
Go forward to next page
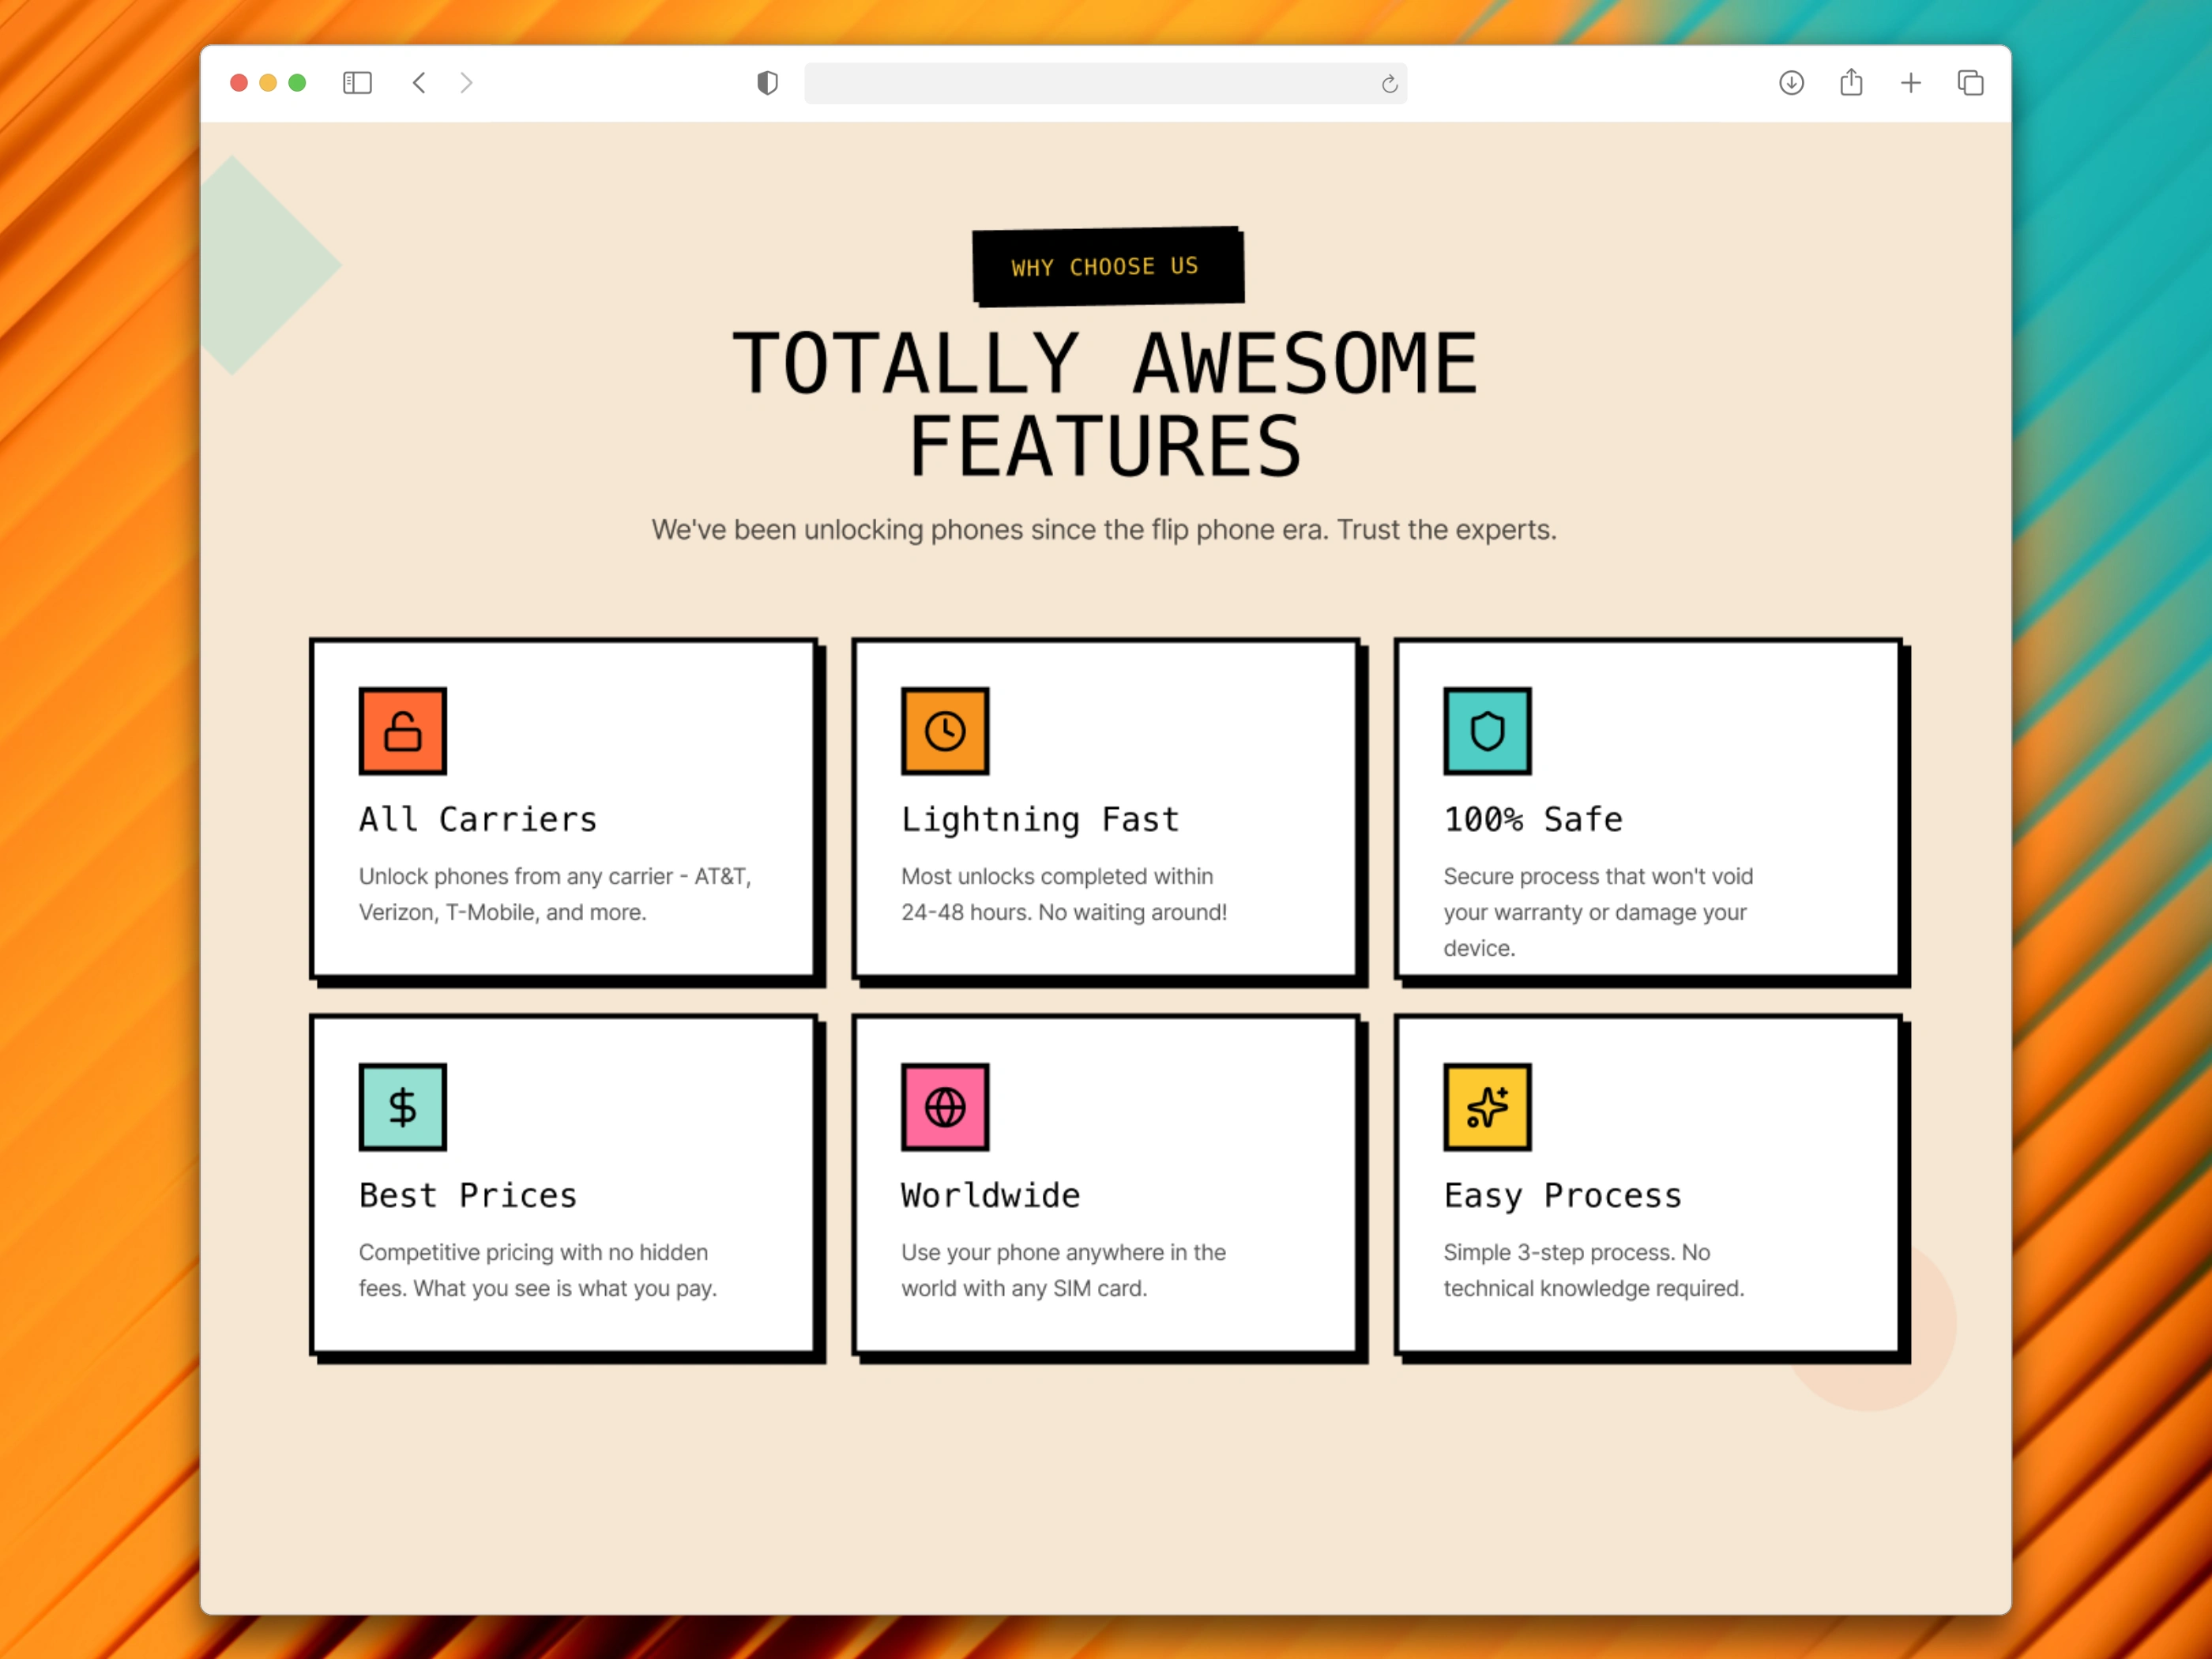coord(466,83)
